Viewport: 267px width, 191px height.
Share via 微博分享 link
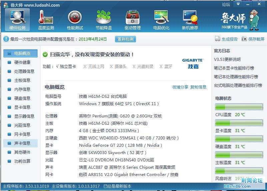[180, 87]
